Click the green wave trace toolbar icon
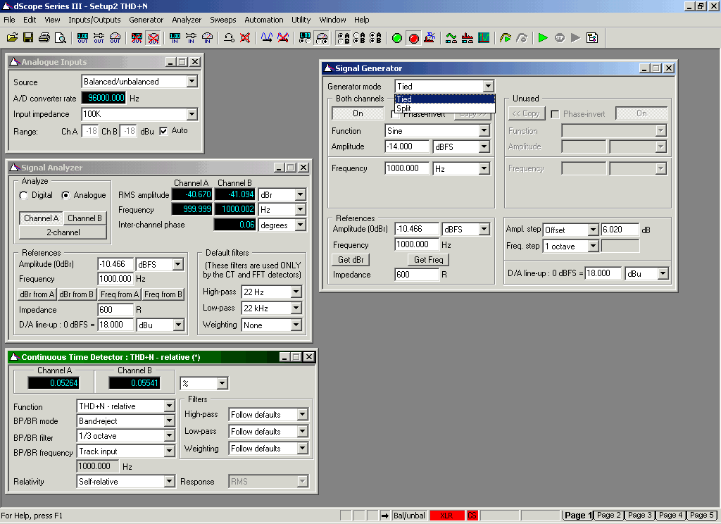The width and height of the screenshot is (721, 524). (451, 38)
